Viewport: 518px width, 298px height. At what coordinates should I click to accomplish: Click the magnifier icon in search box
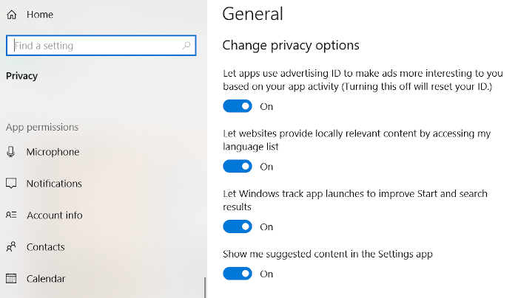pyautogui.click(x=186, y=46)
